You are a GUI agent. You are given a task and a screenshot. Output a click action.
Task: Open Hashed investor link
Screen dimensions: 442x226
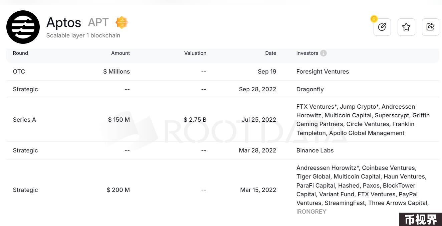(x=349, y=186)
